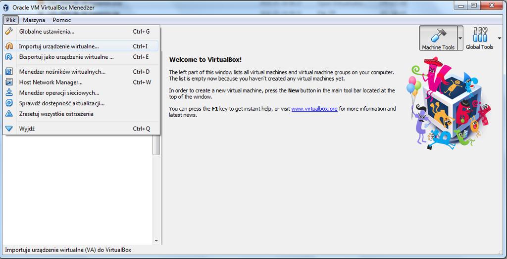Close the VirtualBox Menedżer window
The height and width of the screenshot is (259, 507).
coord(492,6)
